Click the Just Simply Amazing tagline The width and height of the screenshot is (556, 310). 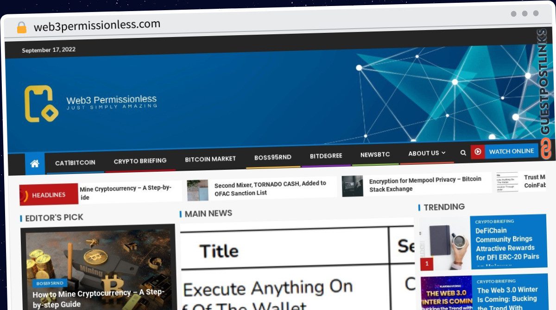point(112,107)
